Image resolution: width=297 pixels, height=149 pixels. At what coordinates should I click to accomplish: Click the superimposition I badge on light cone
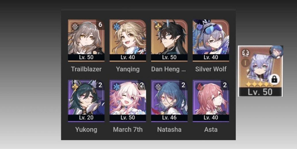pyautogui.click(x=245, y=63)
